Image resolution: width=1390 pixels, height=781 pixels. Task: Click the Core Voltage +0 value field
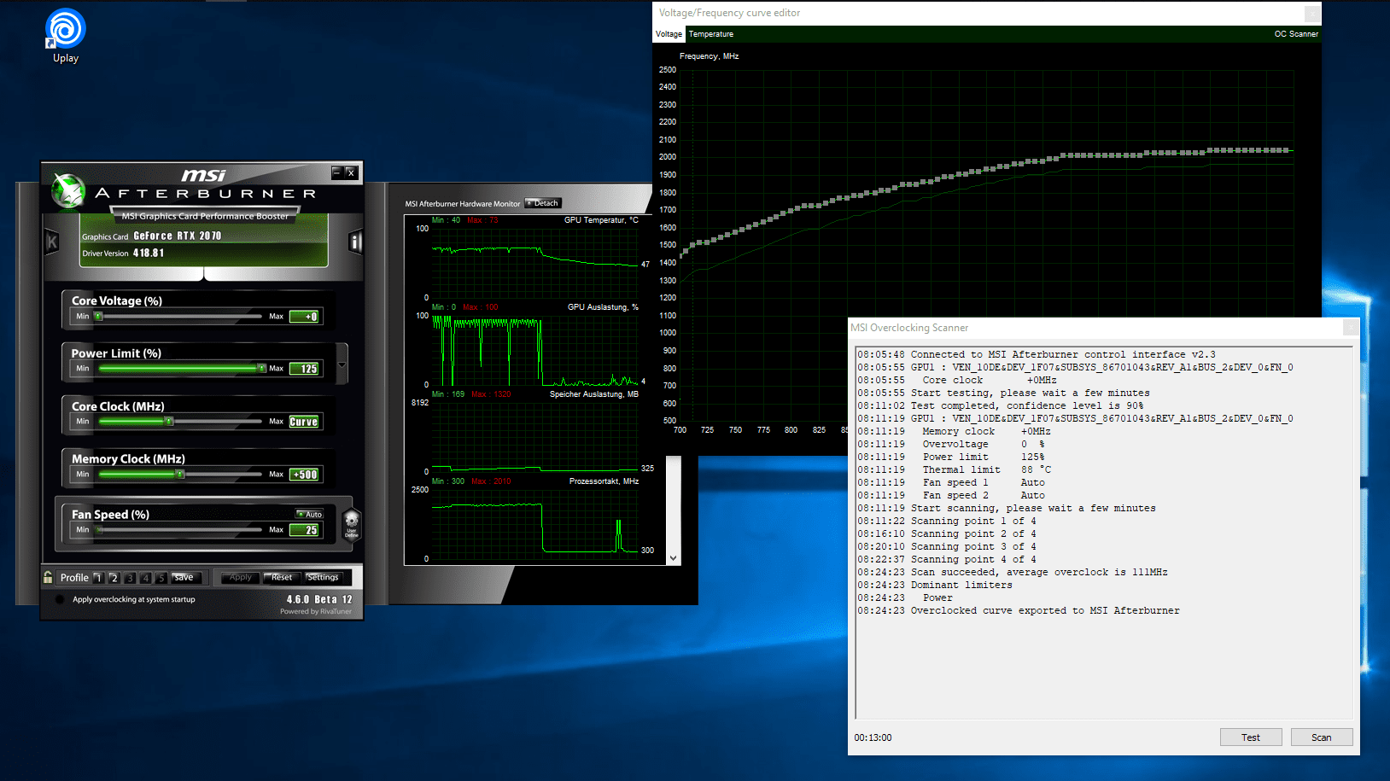305,317
